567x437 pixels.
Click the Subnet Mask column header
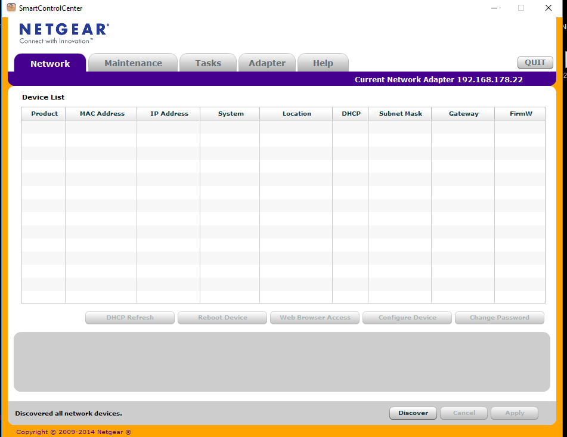click(x=400, y=113)
